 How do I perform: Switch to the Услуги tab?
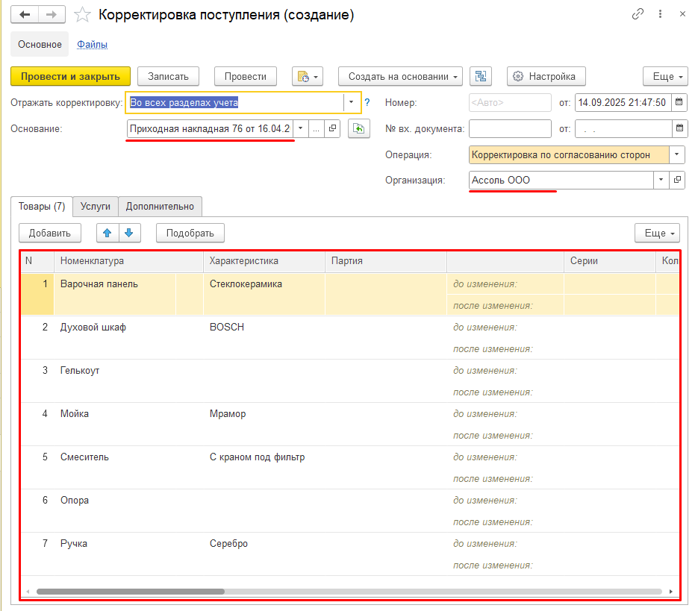tap(96, 207)
